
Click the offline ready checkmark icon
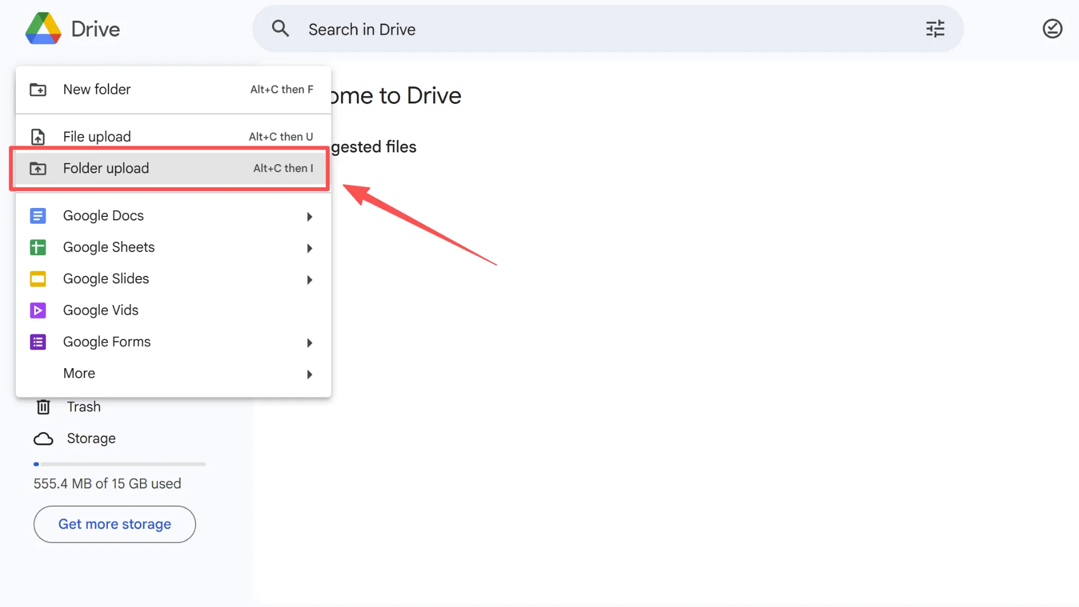point(1052,29)
